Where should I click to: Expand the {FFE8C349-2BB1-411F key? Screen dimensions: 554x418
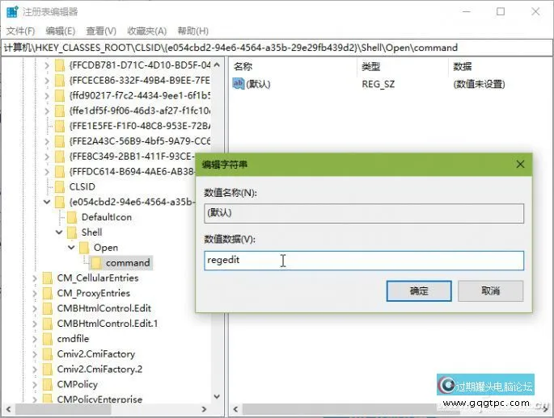(47, 156)
